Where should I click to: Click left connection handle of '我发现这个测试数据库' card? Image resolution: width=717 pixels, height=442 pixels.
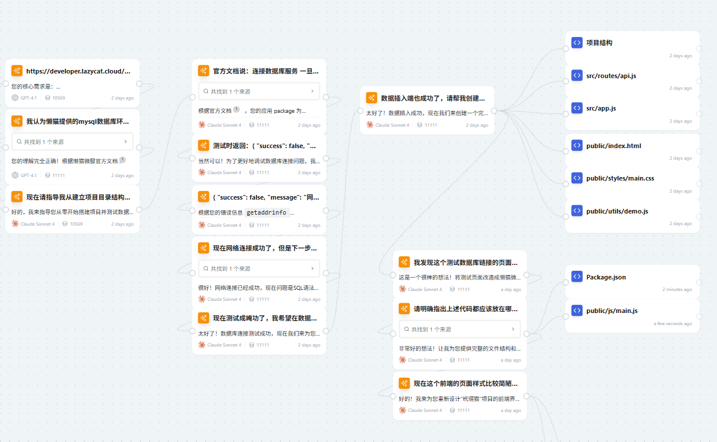click(393, 275)
